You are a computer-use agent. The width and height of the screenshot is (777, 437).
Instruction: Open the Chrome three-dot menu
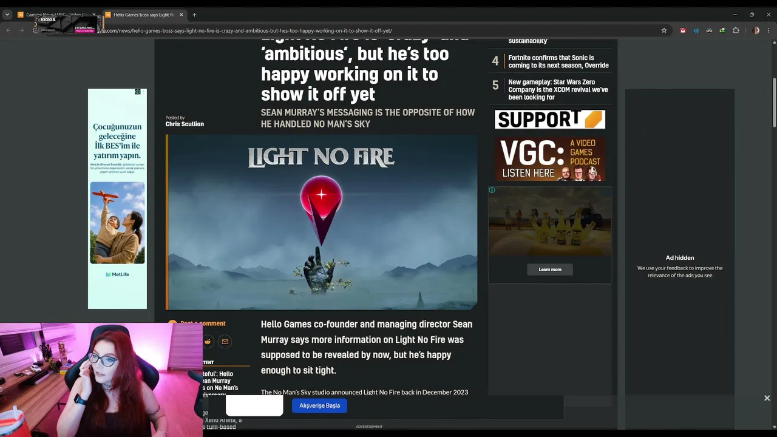pos(769,30)
